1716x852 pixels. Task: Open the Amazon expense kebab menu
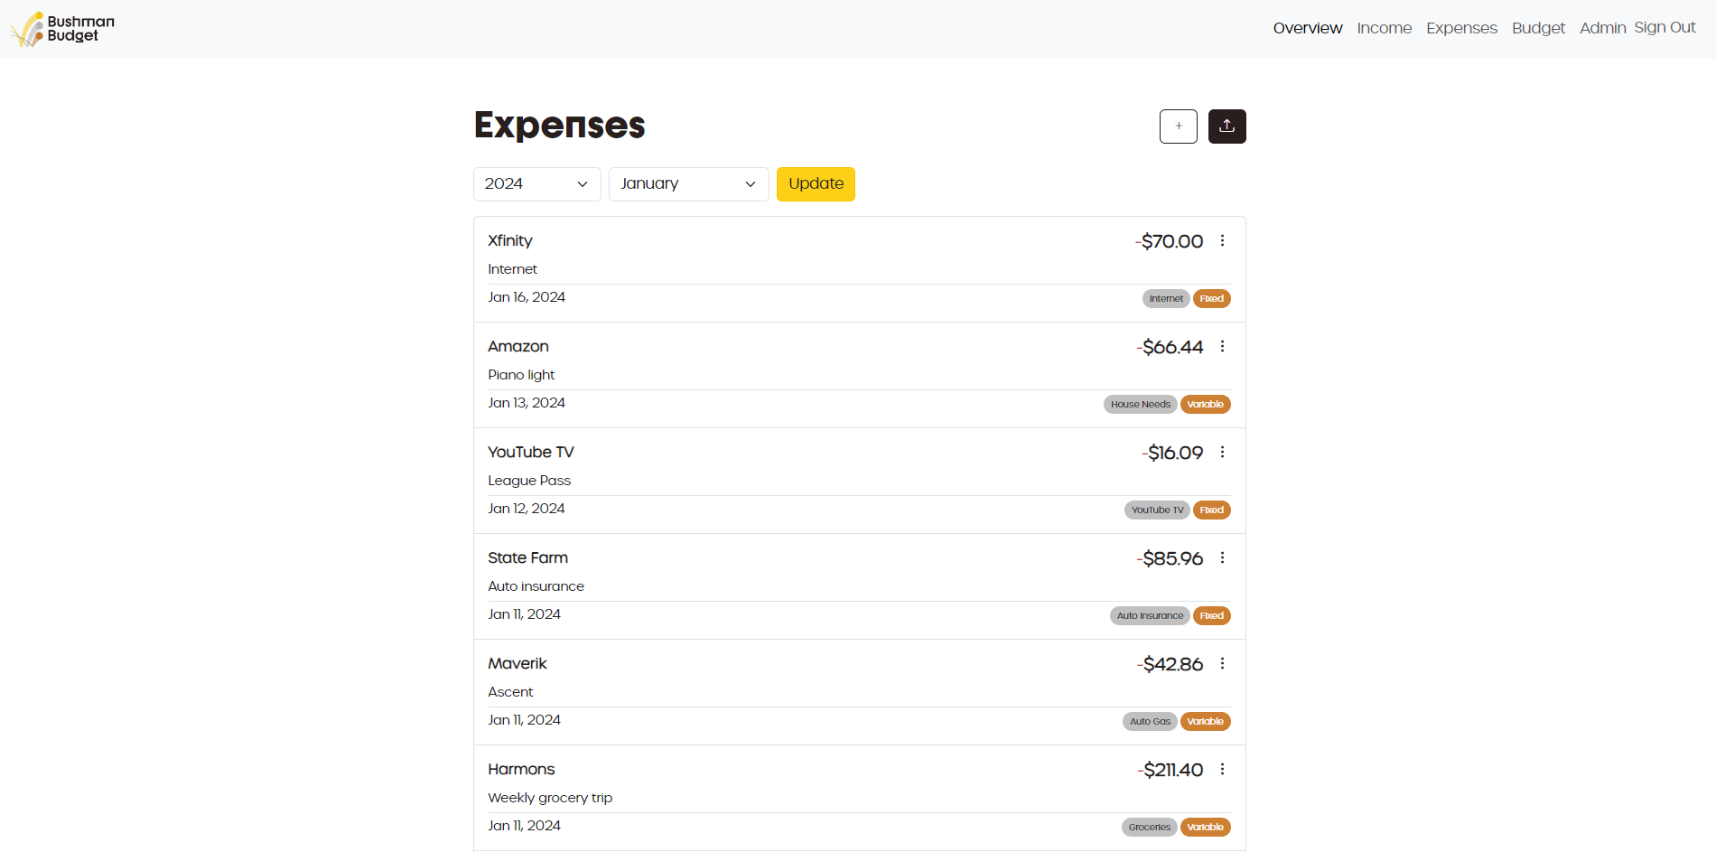point(1223,346)
